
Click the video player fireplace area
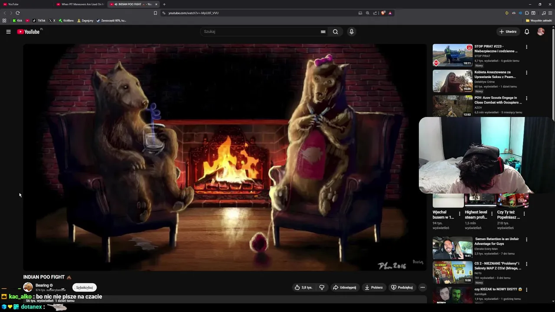(x=225, y=157)
